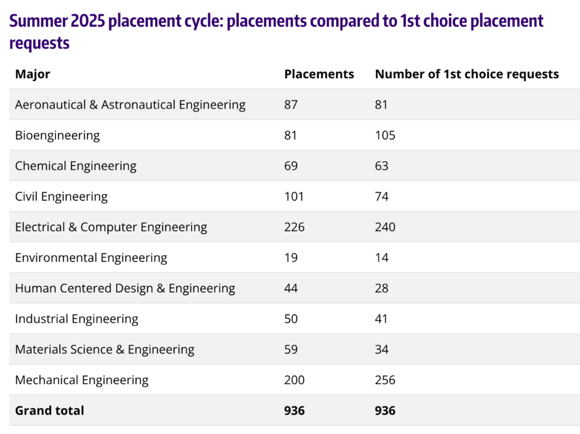This screenshot has height=434, width=580.
Task: Click the Industrial Engineering major cell
Action: pyautogui.click(x=76, y=319)
